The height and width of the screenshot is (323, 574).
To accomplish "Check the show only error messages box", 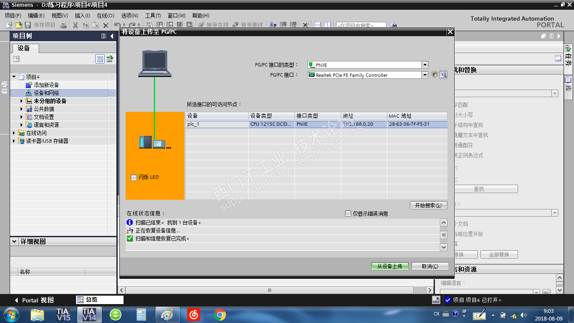I will coord(348,214).
